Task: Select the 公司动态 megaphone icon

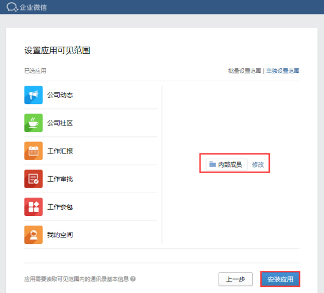Action: tap(33, 95)
